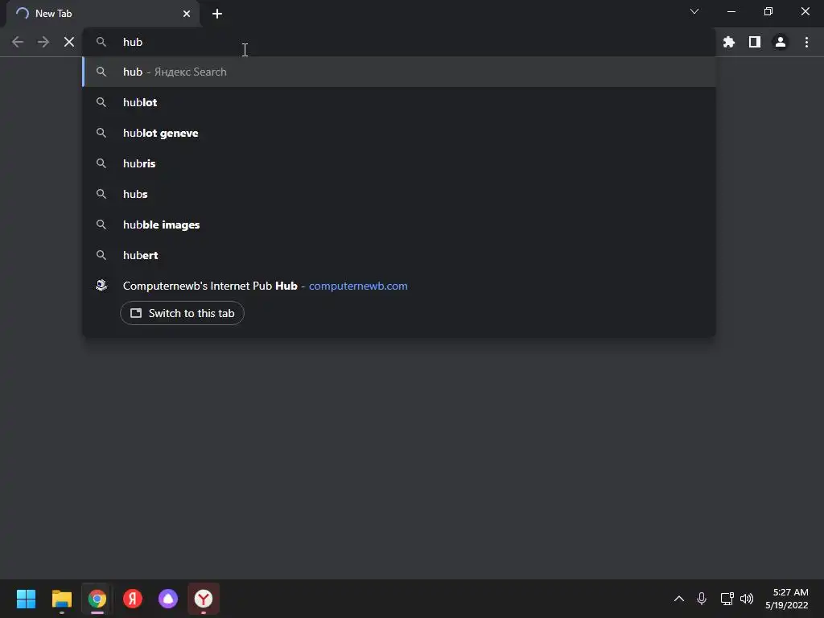Go back to the previous page
The width and height of the screenshot is (824, 618).
pos(18,42)
